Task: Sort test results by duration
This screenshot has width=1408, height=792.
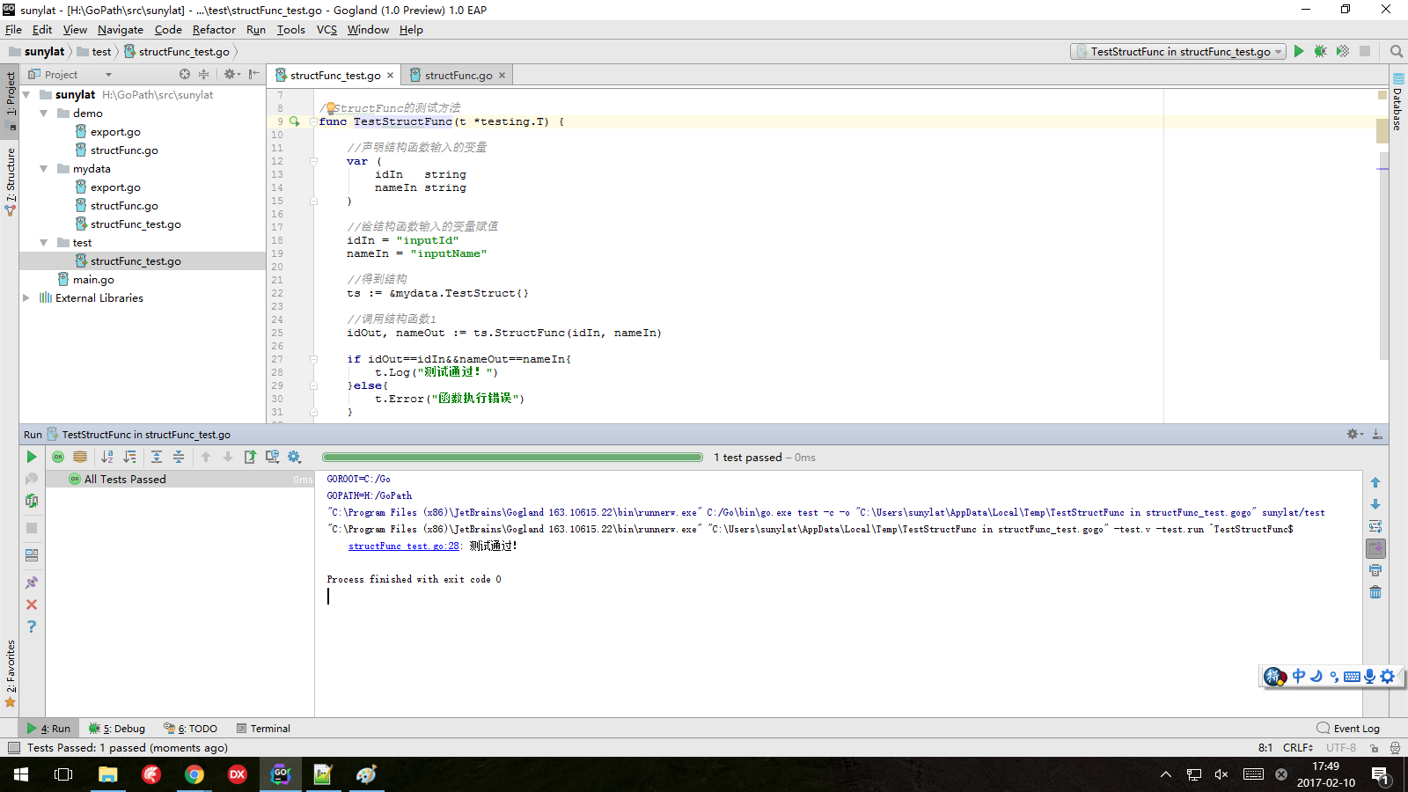Action: [129, 457]
